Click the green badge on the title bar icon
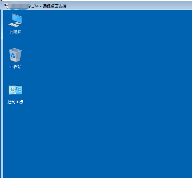This screenshot has width=192, height=178. 8,7
